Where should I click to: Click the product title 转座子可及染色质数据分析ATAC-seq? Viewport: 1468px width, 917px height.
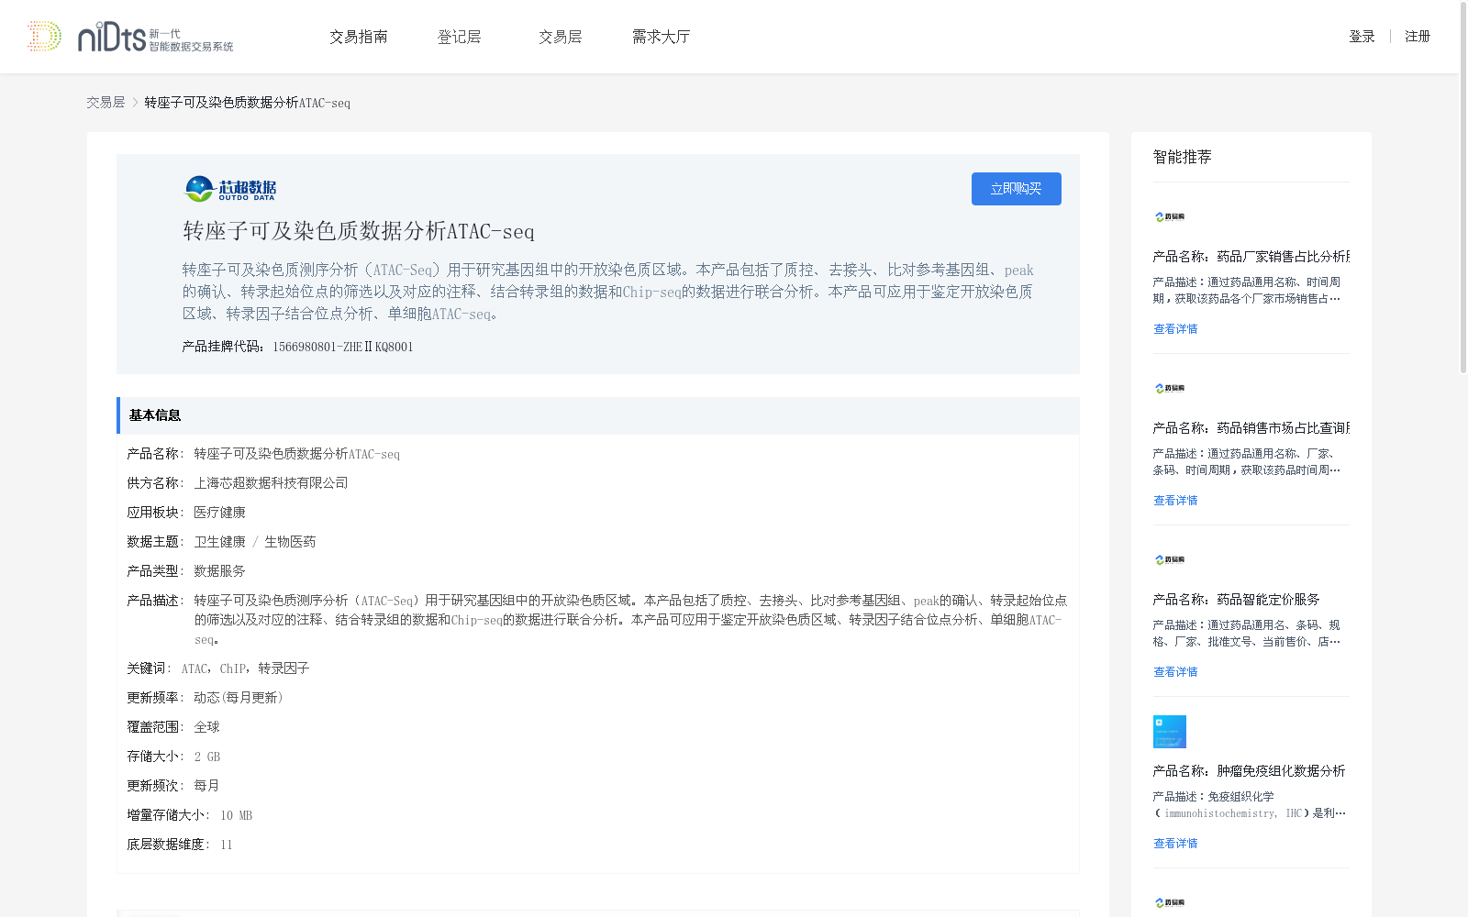point(359,231)
